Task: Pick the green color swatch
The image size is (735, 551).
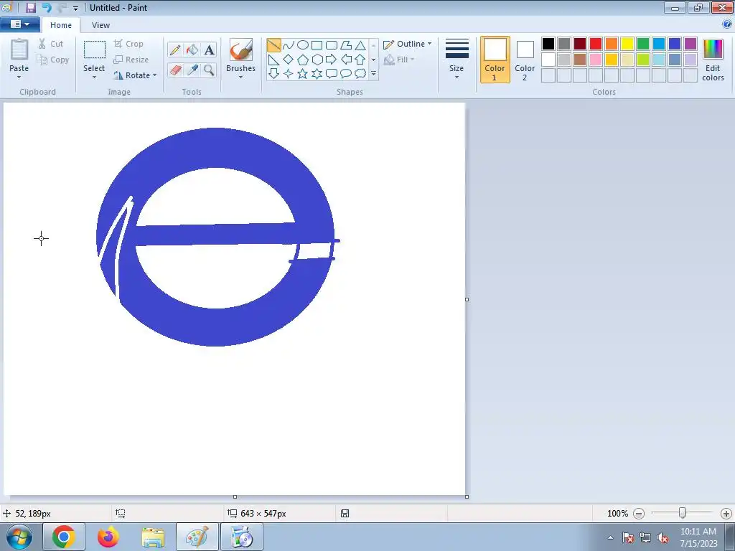Action: [x=643, y=44]
